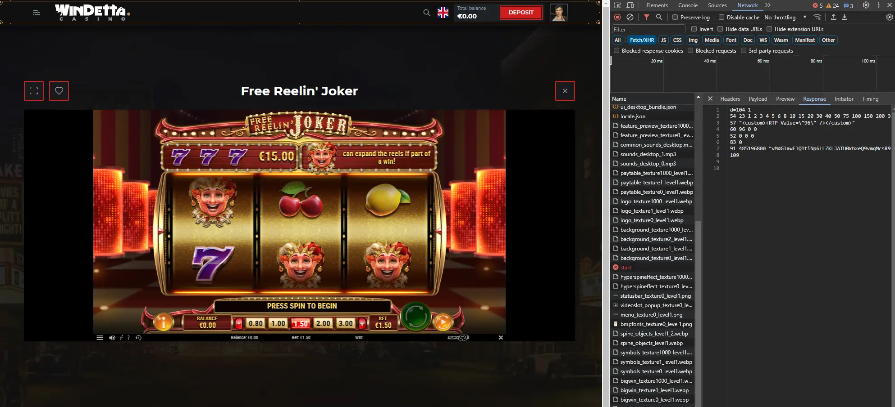This screenshot has width=895, height=407.
Task: Collapse request list sort arrow above scrollbar
Action: pyautogui.click(x=698, y=97)
